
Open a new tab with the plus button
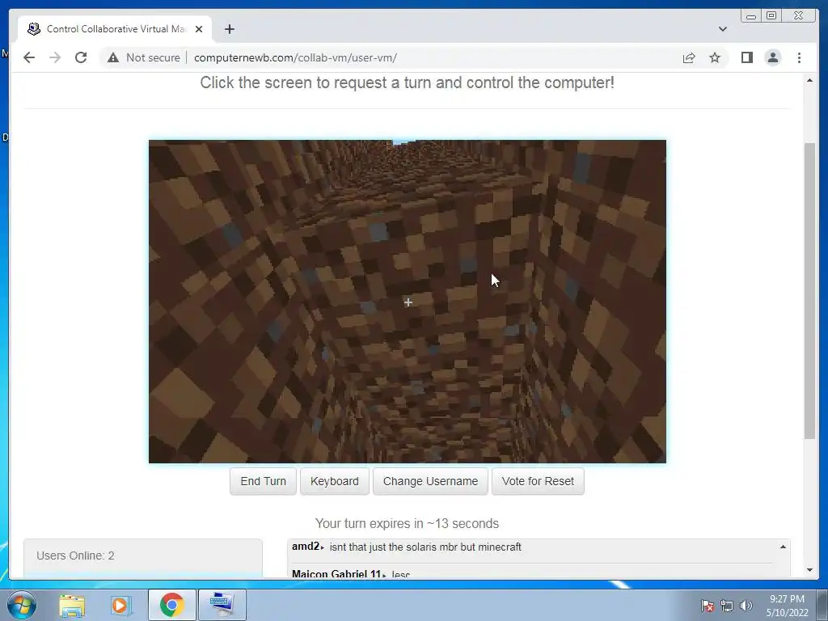coord(229,29)
